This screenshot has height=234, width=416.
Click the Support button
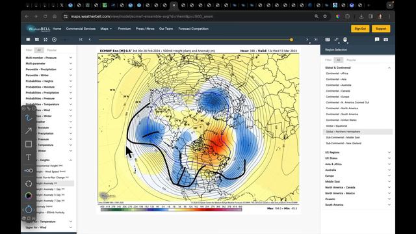click(381, 29)
